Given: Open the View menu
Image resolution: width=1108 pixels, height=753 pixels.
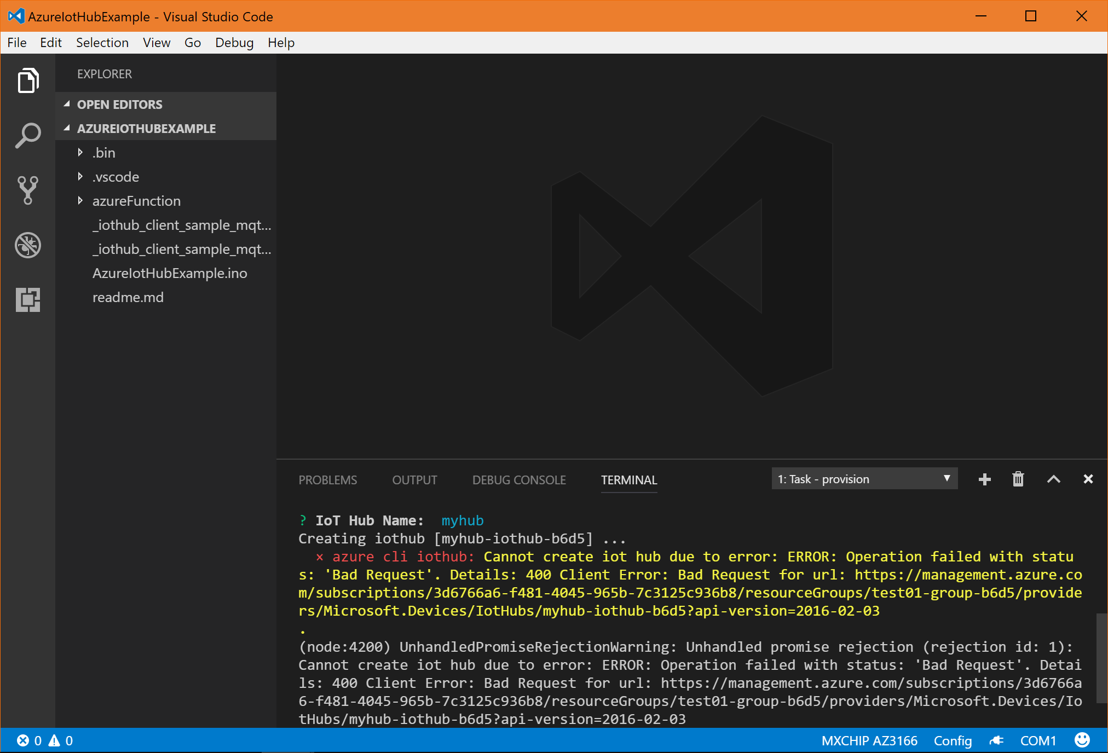Looking at the screenshot, I should point(157,43).
